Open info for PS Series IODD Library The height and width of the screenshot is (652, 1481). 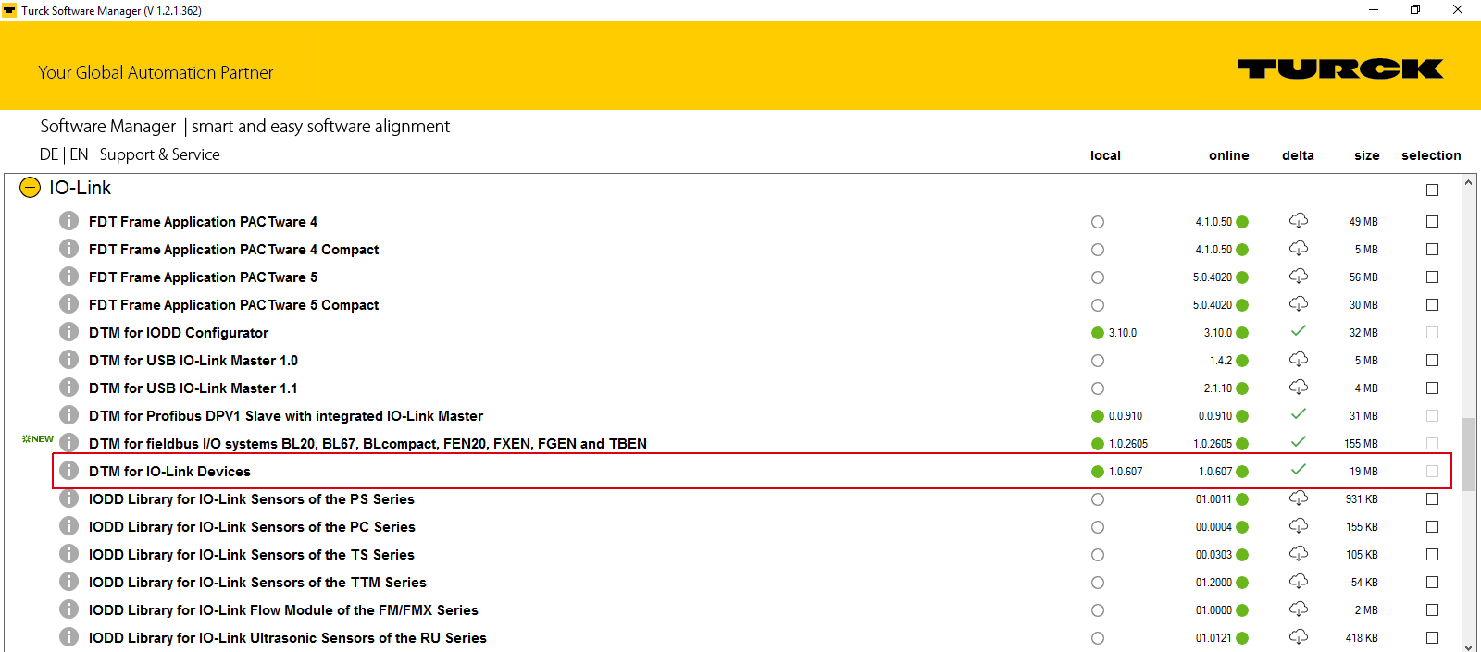coord(68,498)
